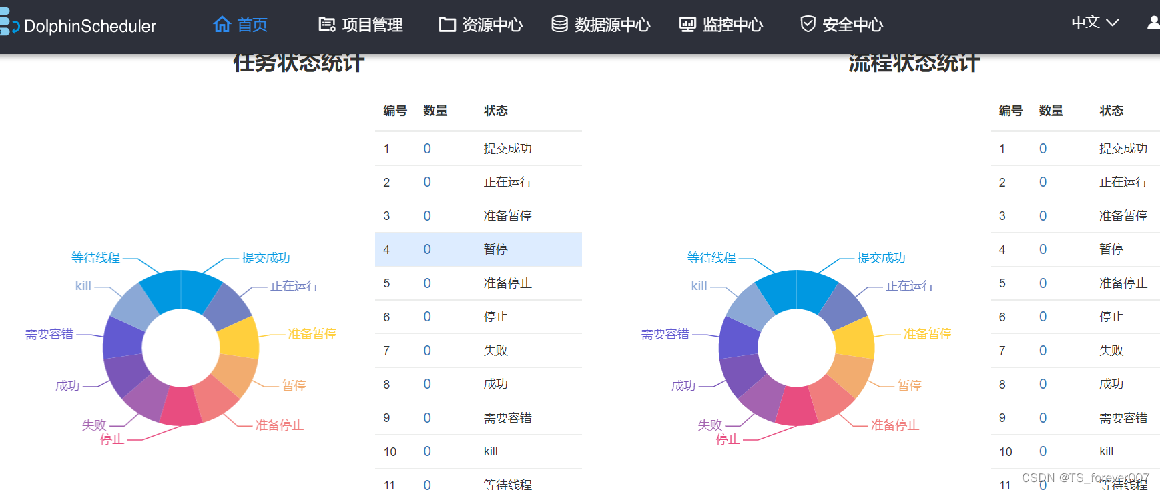Click 需要容错 count in task status table
This screenshot has height=490, width=1160.
click(427, 418)
